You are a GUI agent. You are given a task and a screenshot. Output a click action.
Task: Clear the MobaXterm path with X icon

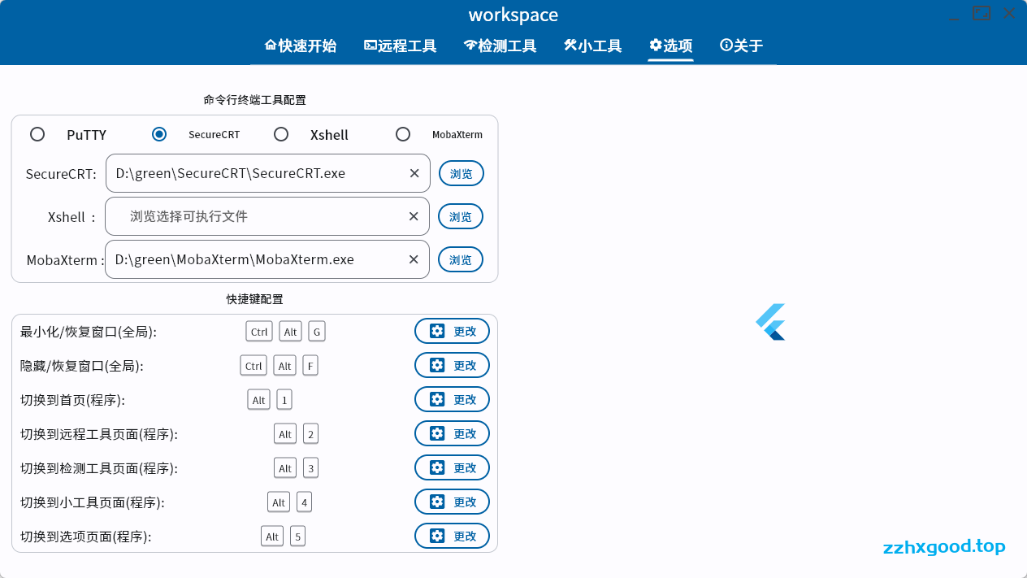point(414,259)
